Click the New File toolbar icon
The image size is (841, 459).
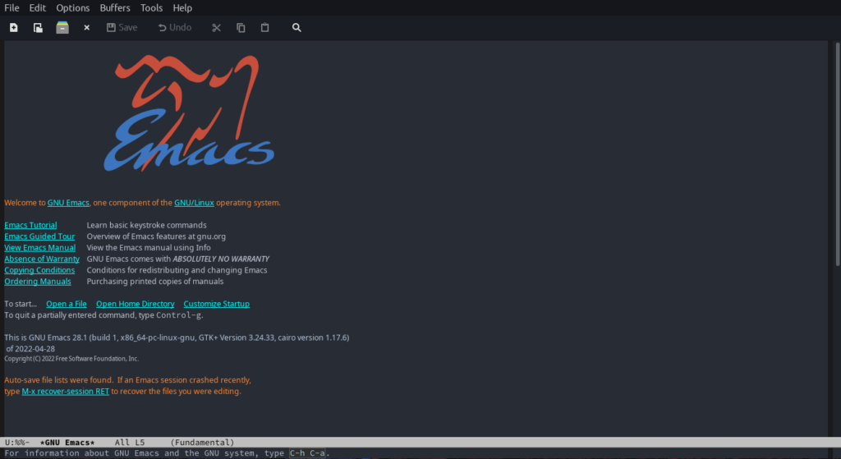(13, 27)
